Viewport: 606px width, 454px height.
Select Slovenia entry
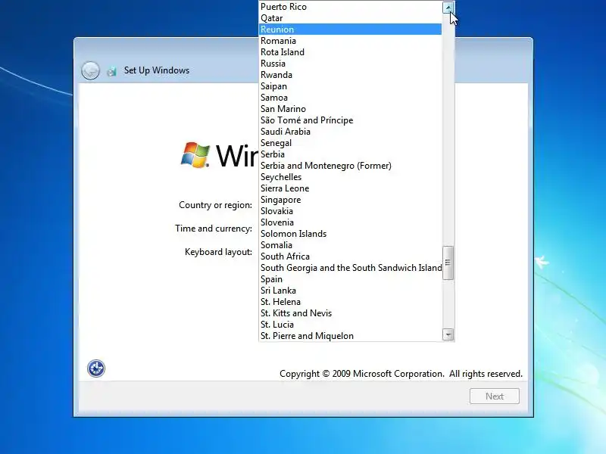(350, 222)
